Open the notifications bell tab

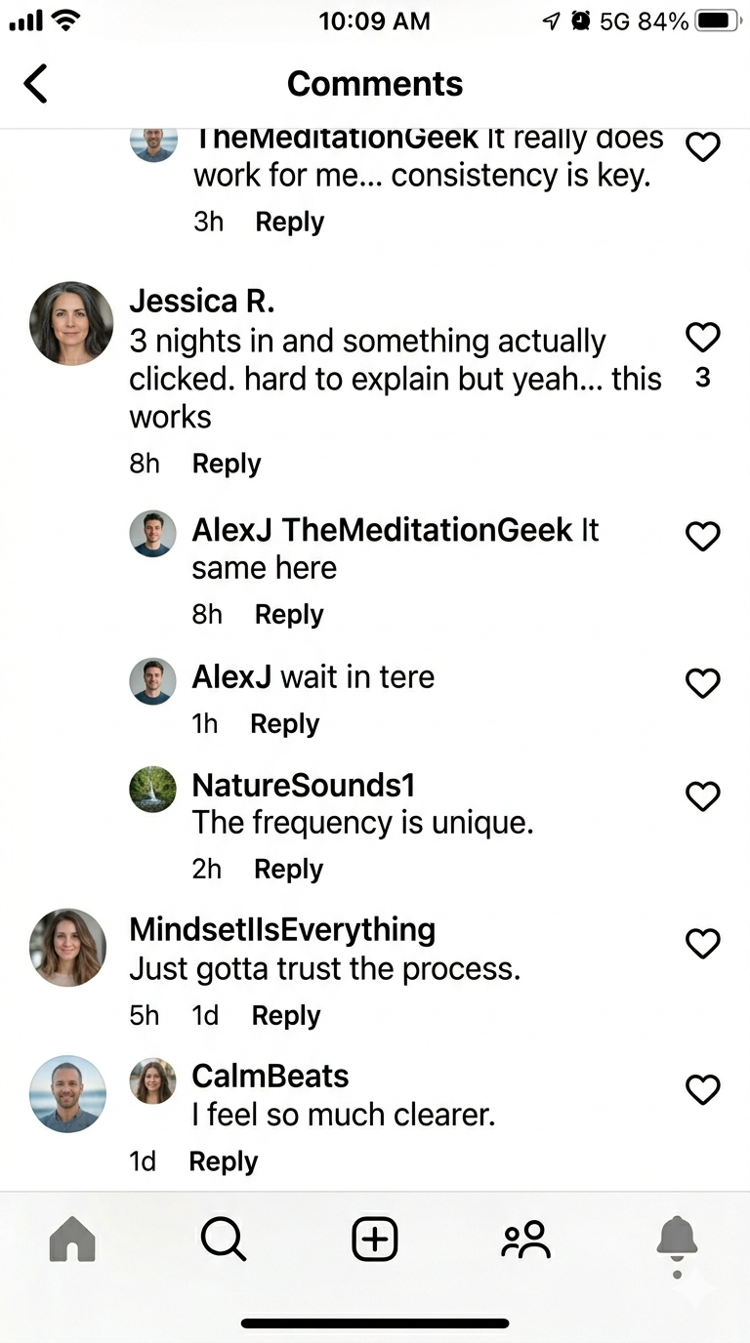coord(677,1240)
